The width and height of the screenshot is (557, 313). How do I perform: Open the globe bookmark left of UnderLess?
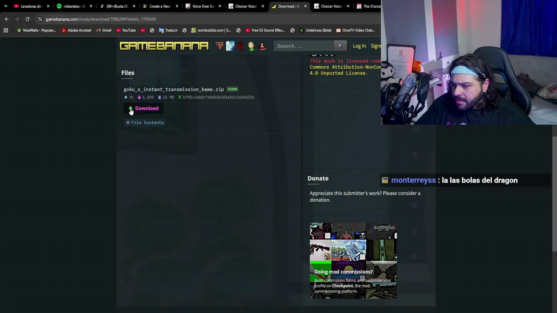pos(292,30)
